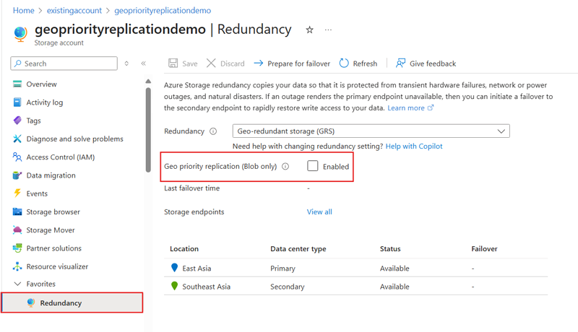This screenshot has width=578, height=332.
Task: Click the Resource visualizer icon
Action: tap(17, 266)
